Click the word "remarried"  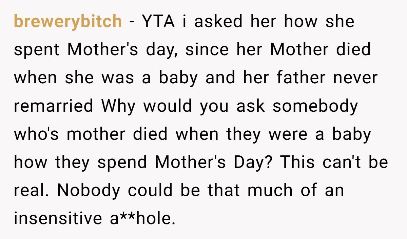coord(53,106)
